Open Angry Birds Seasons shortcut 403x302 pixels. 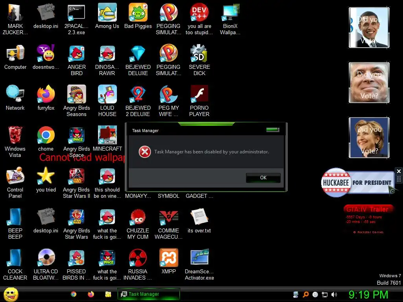76,101
